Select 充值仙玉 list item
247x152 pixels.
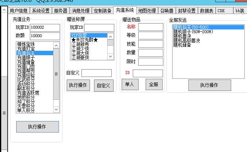[35, 53]
